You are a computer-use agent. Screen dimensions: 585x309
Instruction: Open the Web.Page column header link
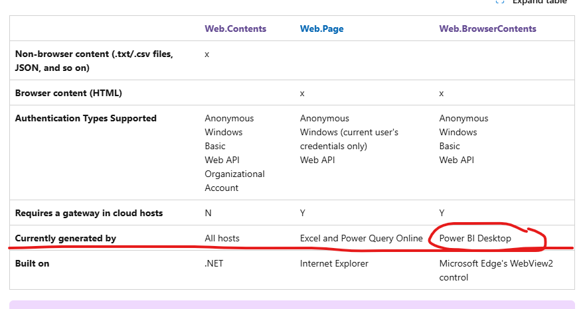pyautogui.click(x=321, y=29)
